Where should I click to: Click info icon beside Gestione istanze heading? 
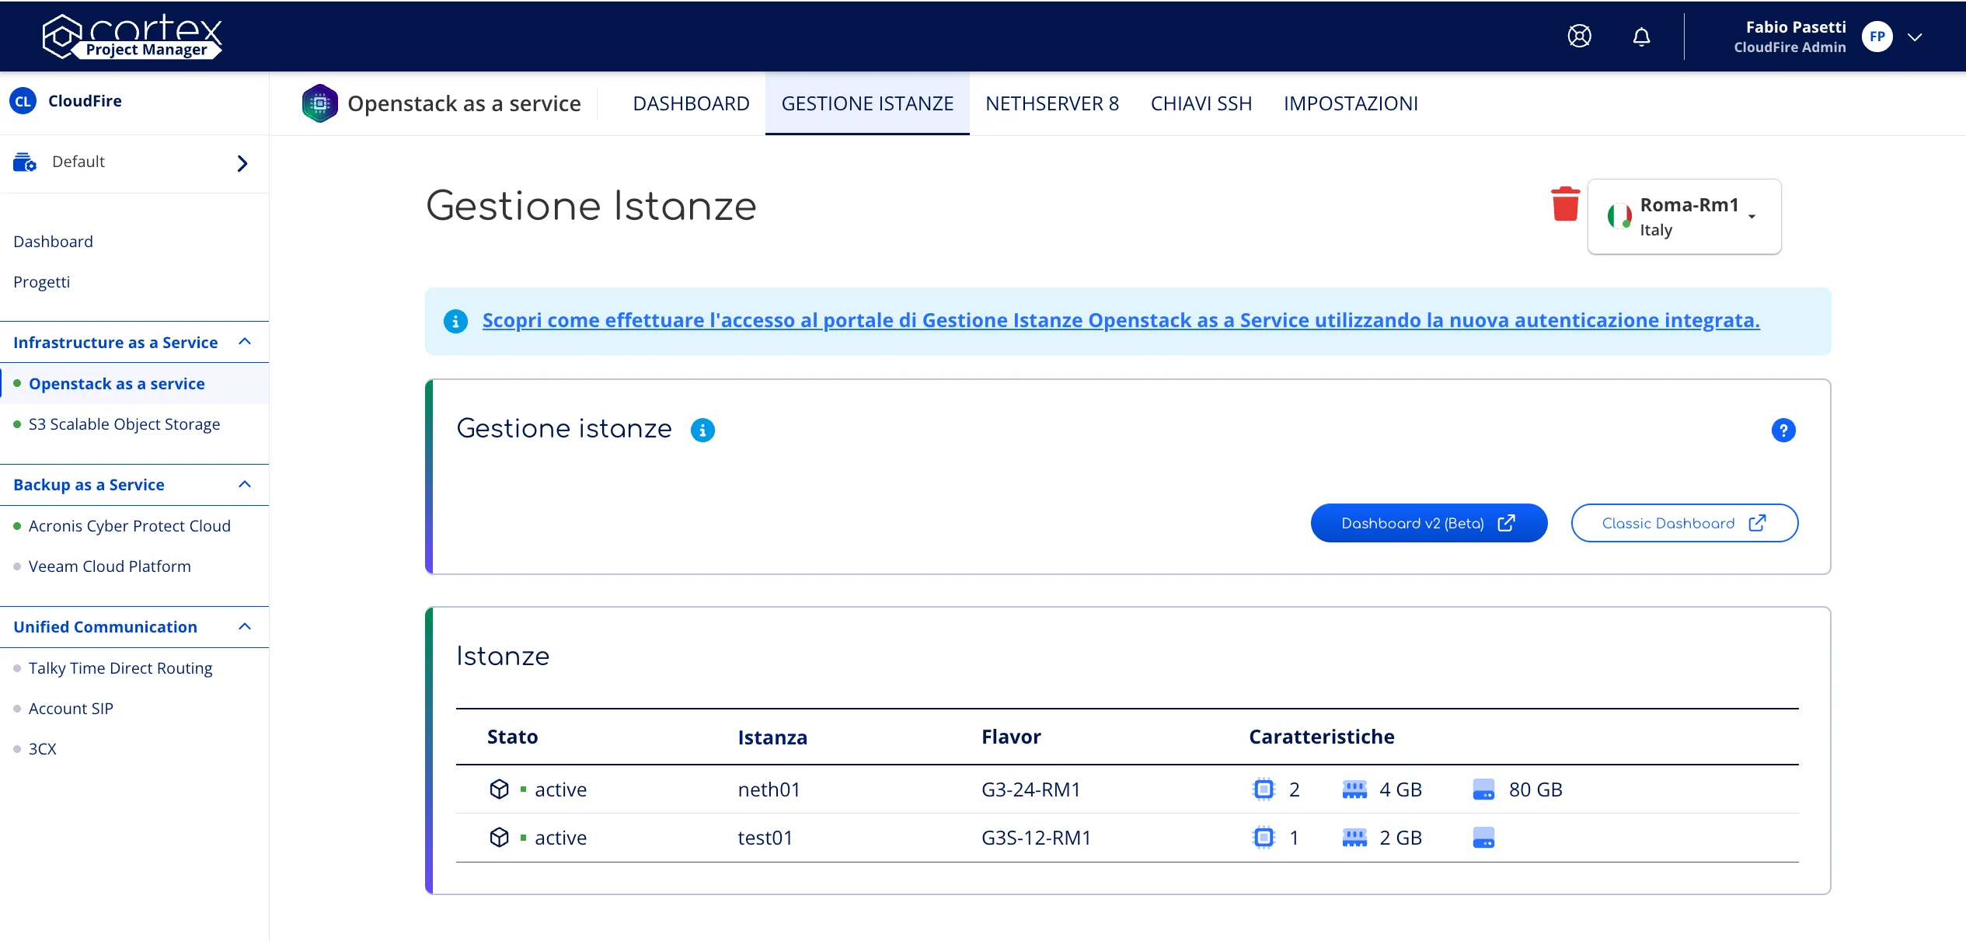(x=702, y=430)
